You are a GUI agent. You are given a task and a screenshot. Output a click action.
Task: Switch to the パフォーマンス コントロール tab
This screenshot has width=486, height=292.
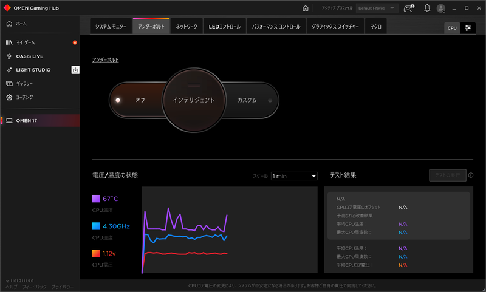[276, 27]
